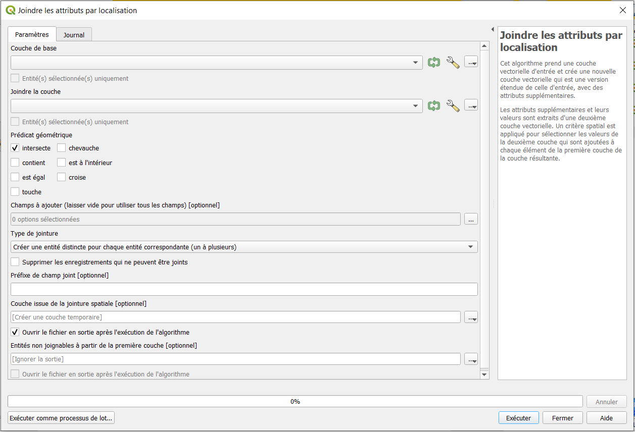Browse for Couche de base file button
This screenshot has height=432, width=635.
471,63
